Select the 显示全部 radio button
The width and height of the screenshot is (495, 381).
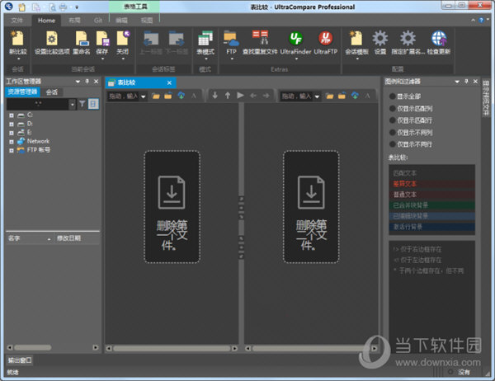(393, 96)
